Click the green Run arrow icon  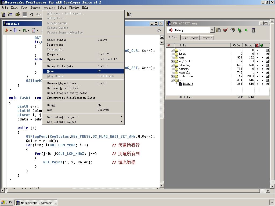(247, 30)
